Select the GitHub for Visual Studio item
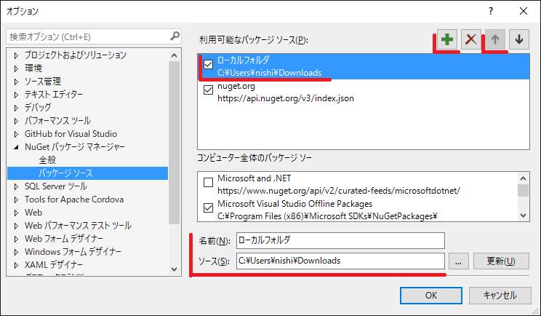The height and width of the screenshot is (316, 541). [x=71, y=134]
